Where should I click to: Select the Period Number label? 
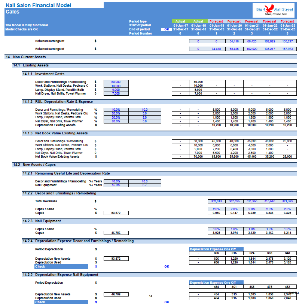point(140,33)
